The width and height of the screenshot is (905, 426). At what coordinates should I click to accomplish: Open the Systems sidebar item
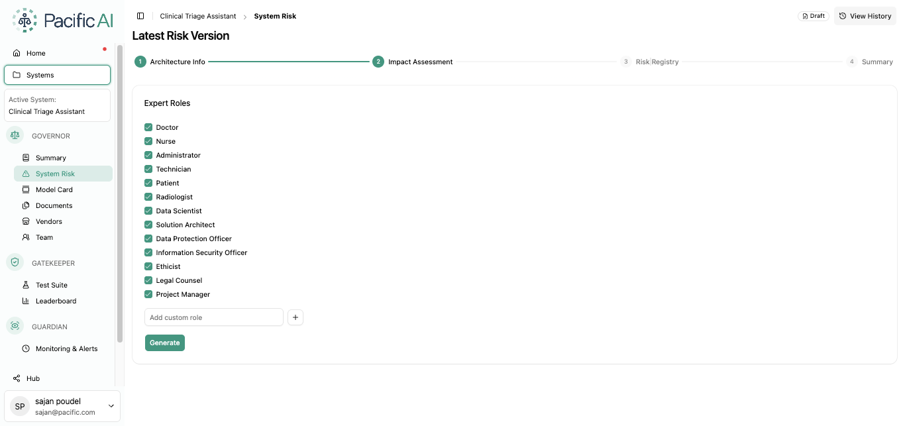point(57,75)
